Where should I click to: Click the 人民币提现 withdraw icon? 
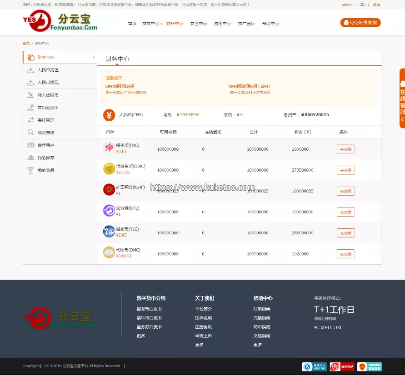[31, 83]
